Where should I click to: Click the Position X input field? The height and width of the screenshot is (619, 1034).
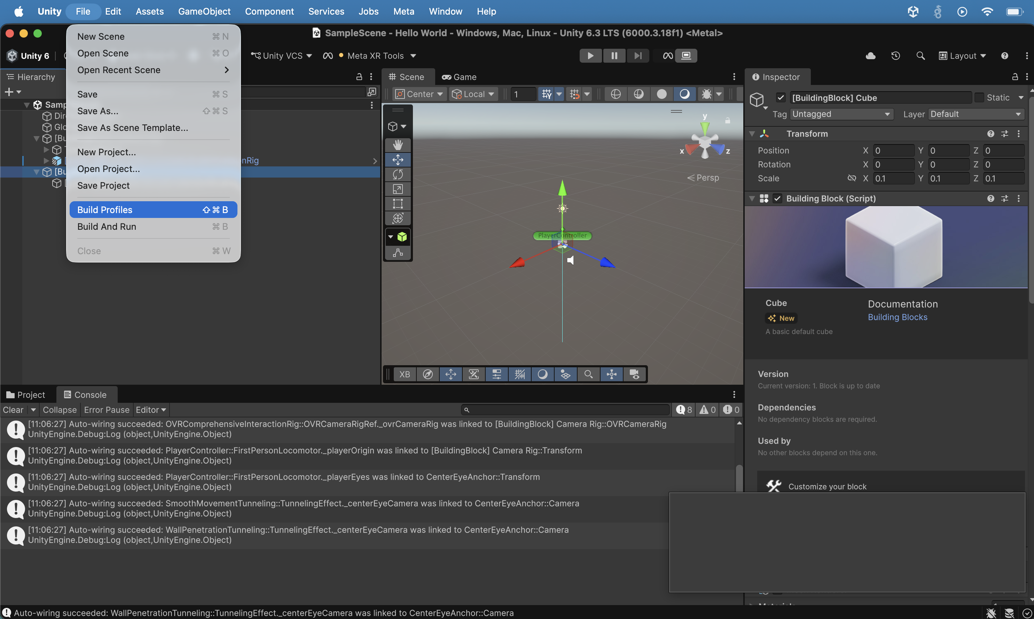(x=893, y=150)
